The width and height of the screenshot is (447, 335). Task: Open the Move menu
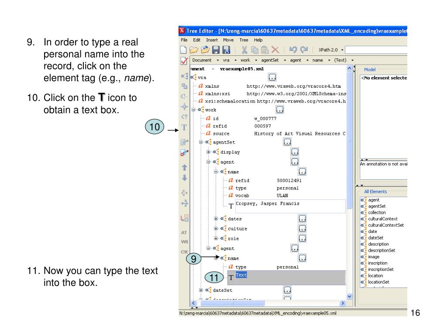[228, 40]
